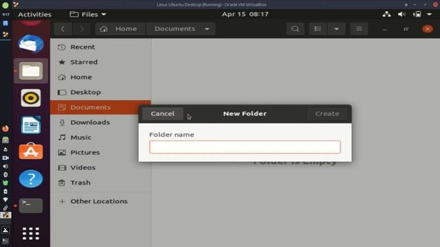The height and width of the screenshot is (247, 440).
Task: Open Pictures folder in the sidebar
Action: pos(100,152)
